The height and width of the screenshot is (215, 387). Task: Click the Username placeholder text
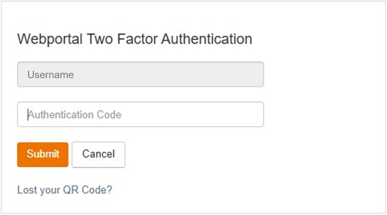coord(51,75)
